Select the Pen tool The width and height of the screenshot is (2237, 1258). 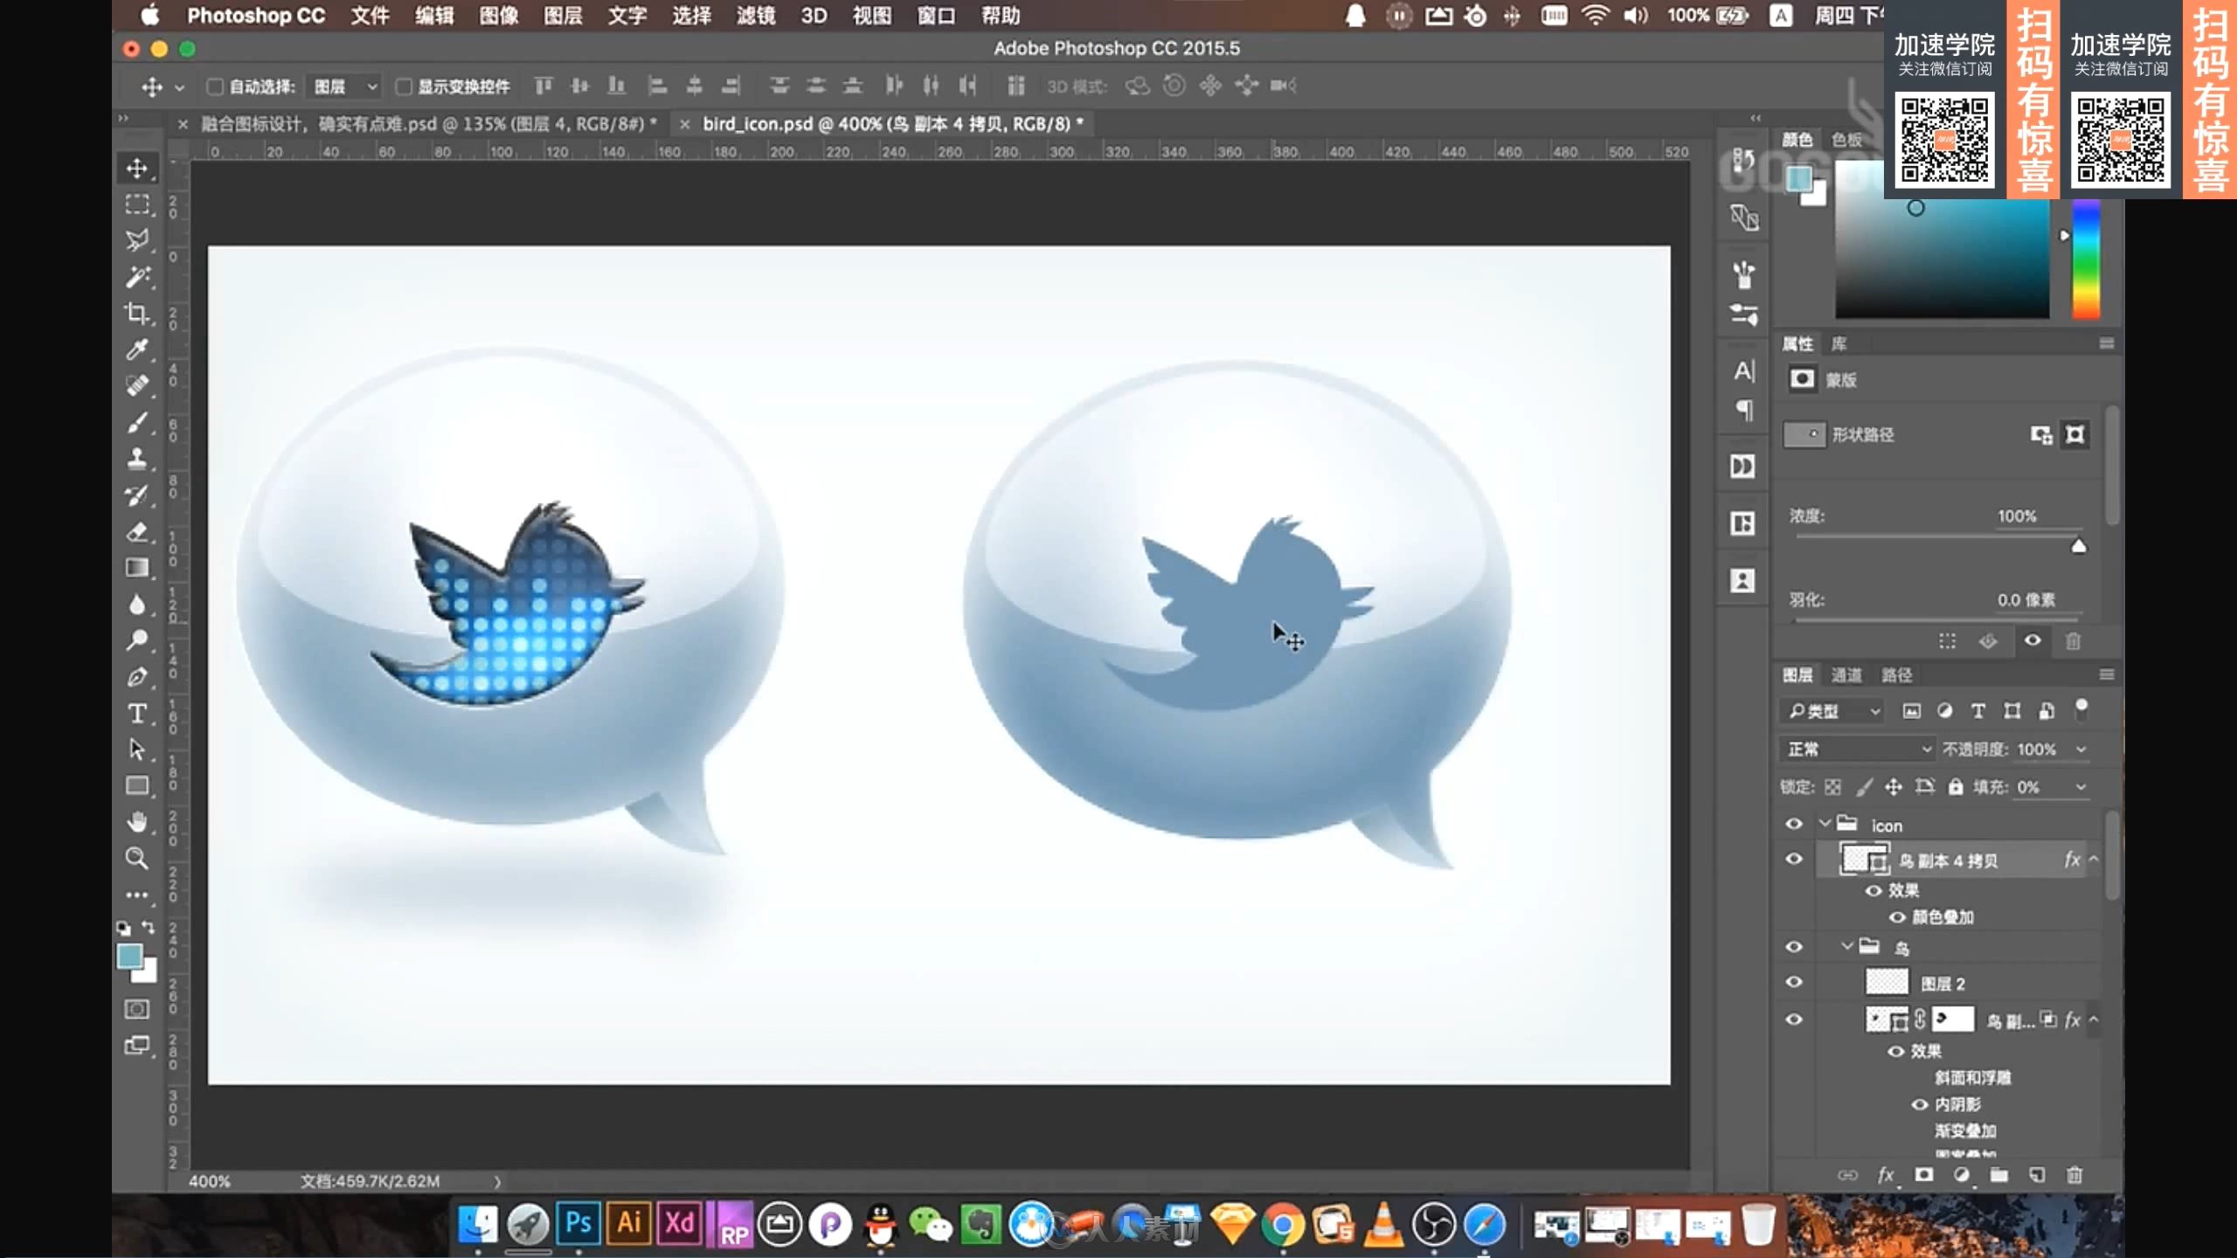[137, 677]
